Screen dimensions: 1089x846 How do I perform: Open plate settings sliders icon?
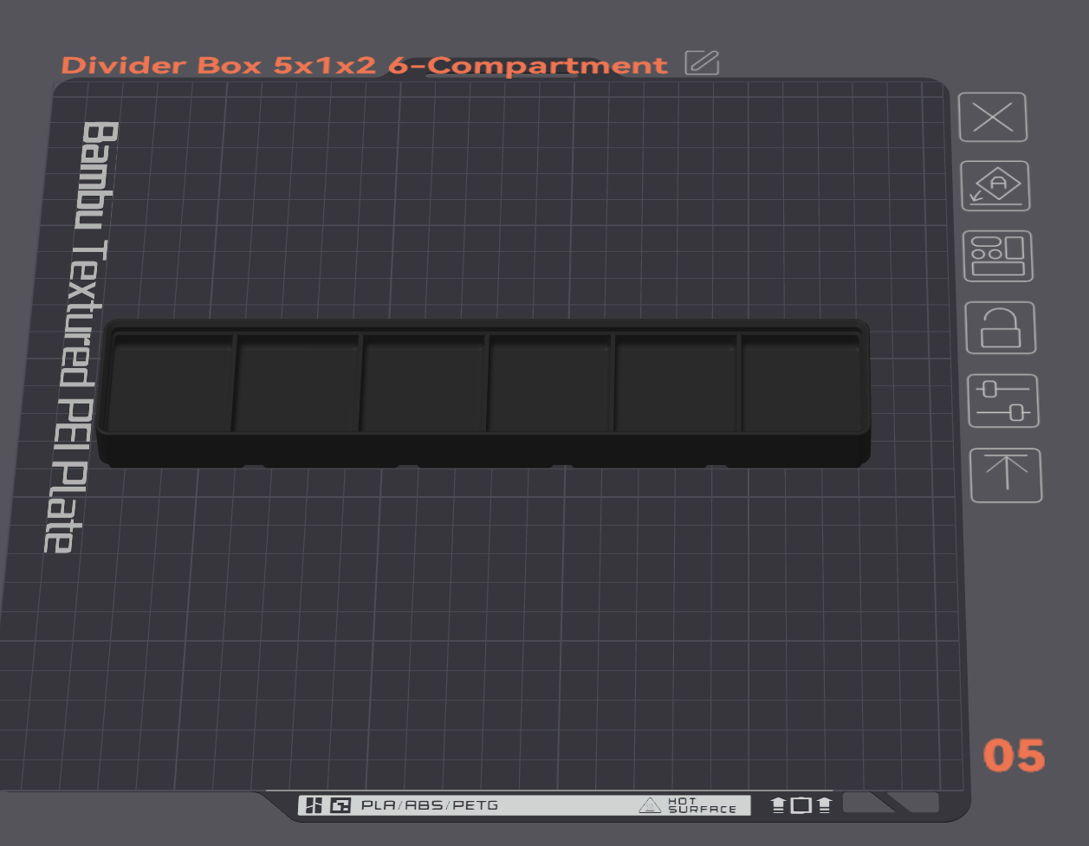click(x=1003, y=401)
